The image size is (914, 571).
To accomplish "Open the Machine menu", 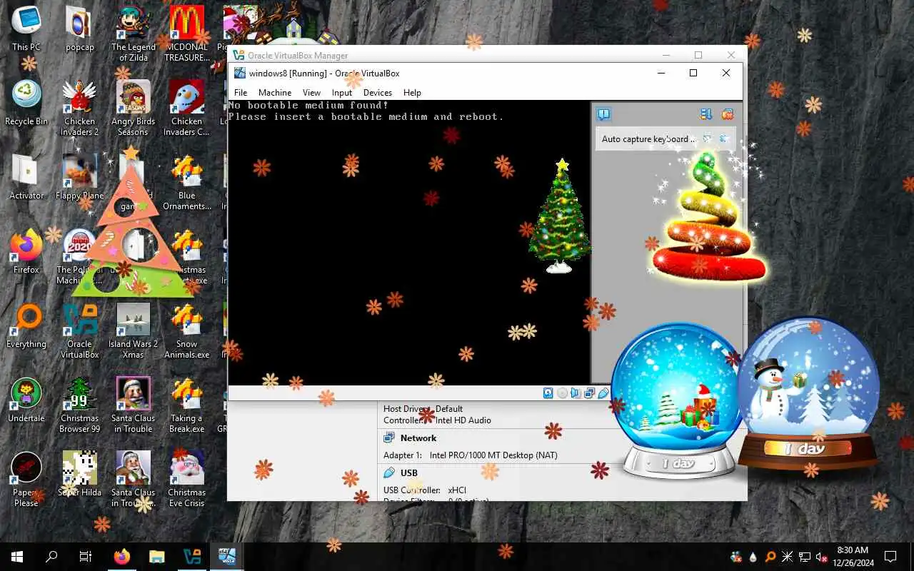I will (x=275, y=93).
